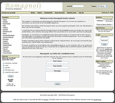Open Your Account in top navigation bar
The width and height of the screenshot is (115, 103).
(x=60, y=13)
